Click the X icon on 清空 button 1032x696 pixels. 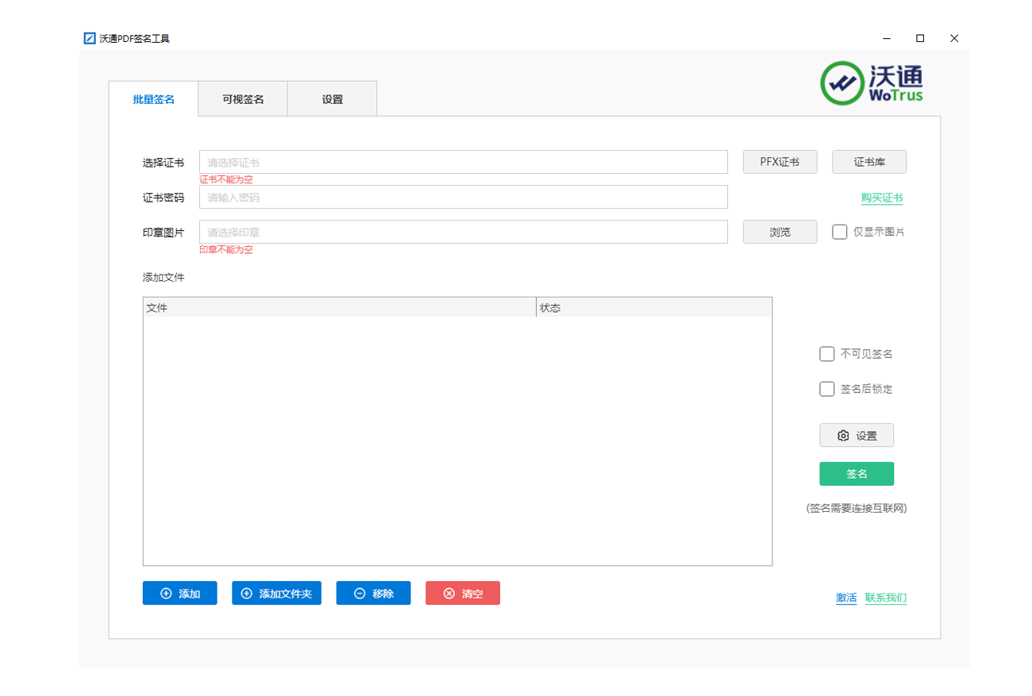click(x=449, y=594)
